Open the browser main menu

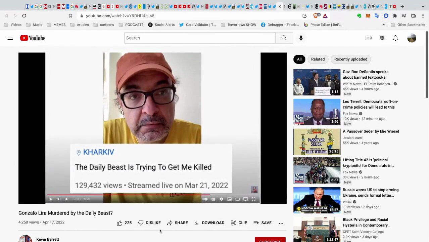[x=423, y=16]
